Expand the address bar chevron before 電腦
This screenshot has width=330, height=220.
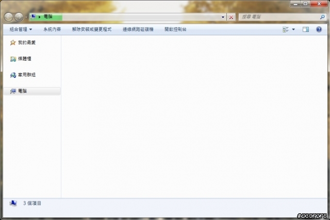[x=39, y=17]
